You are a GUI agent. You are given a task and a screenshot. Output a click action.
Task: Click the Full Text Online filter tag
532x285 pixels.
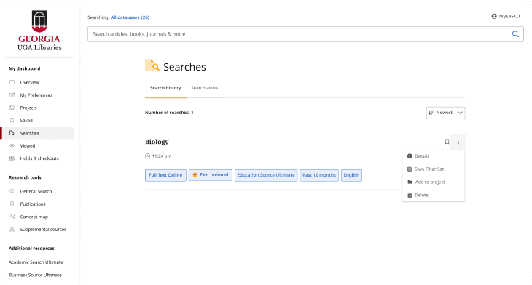point(165,175)
